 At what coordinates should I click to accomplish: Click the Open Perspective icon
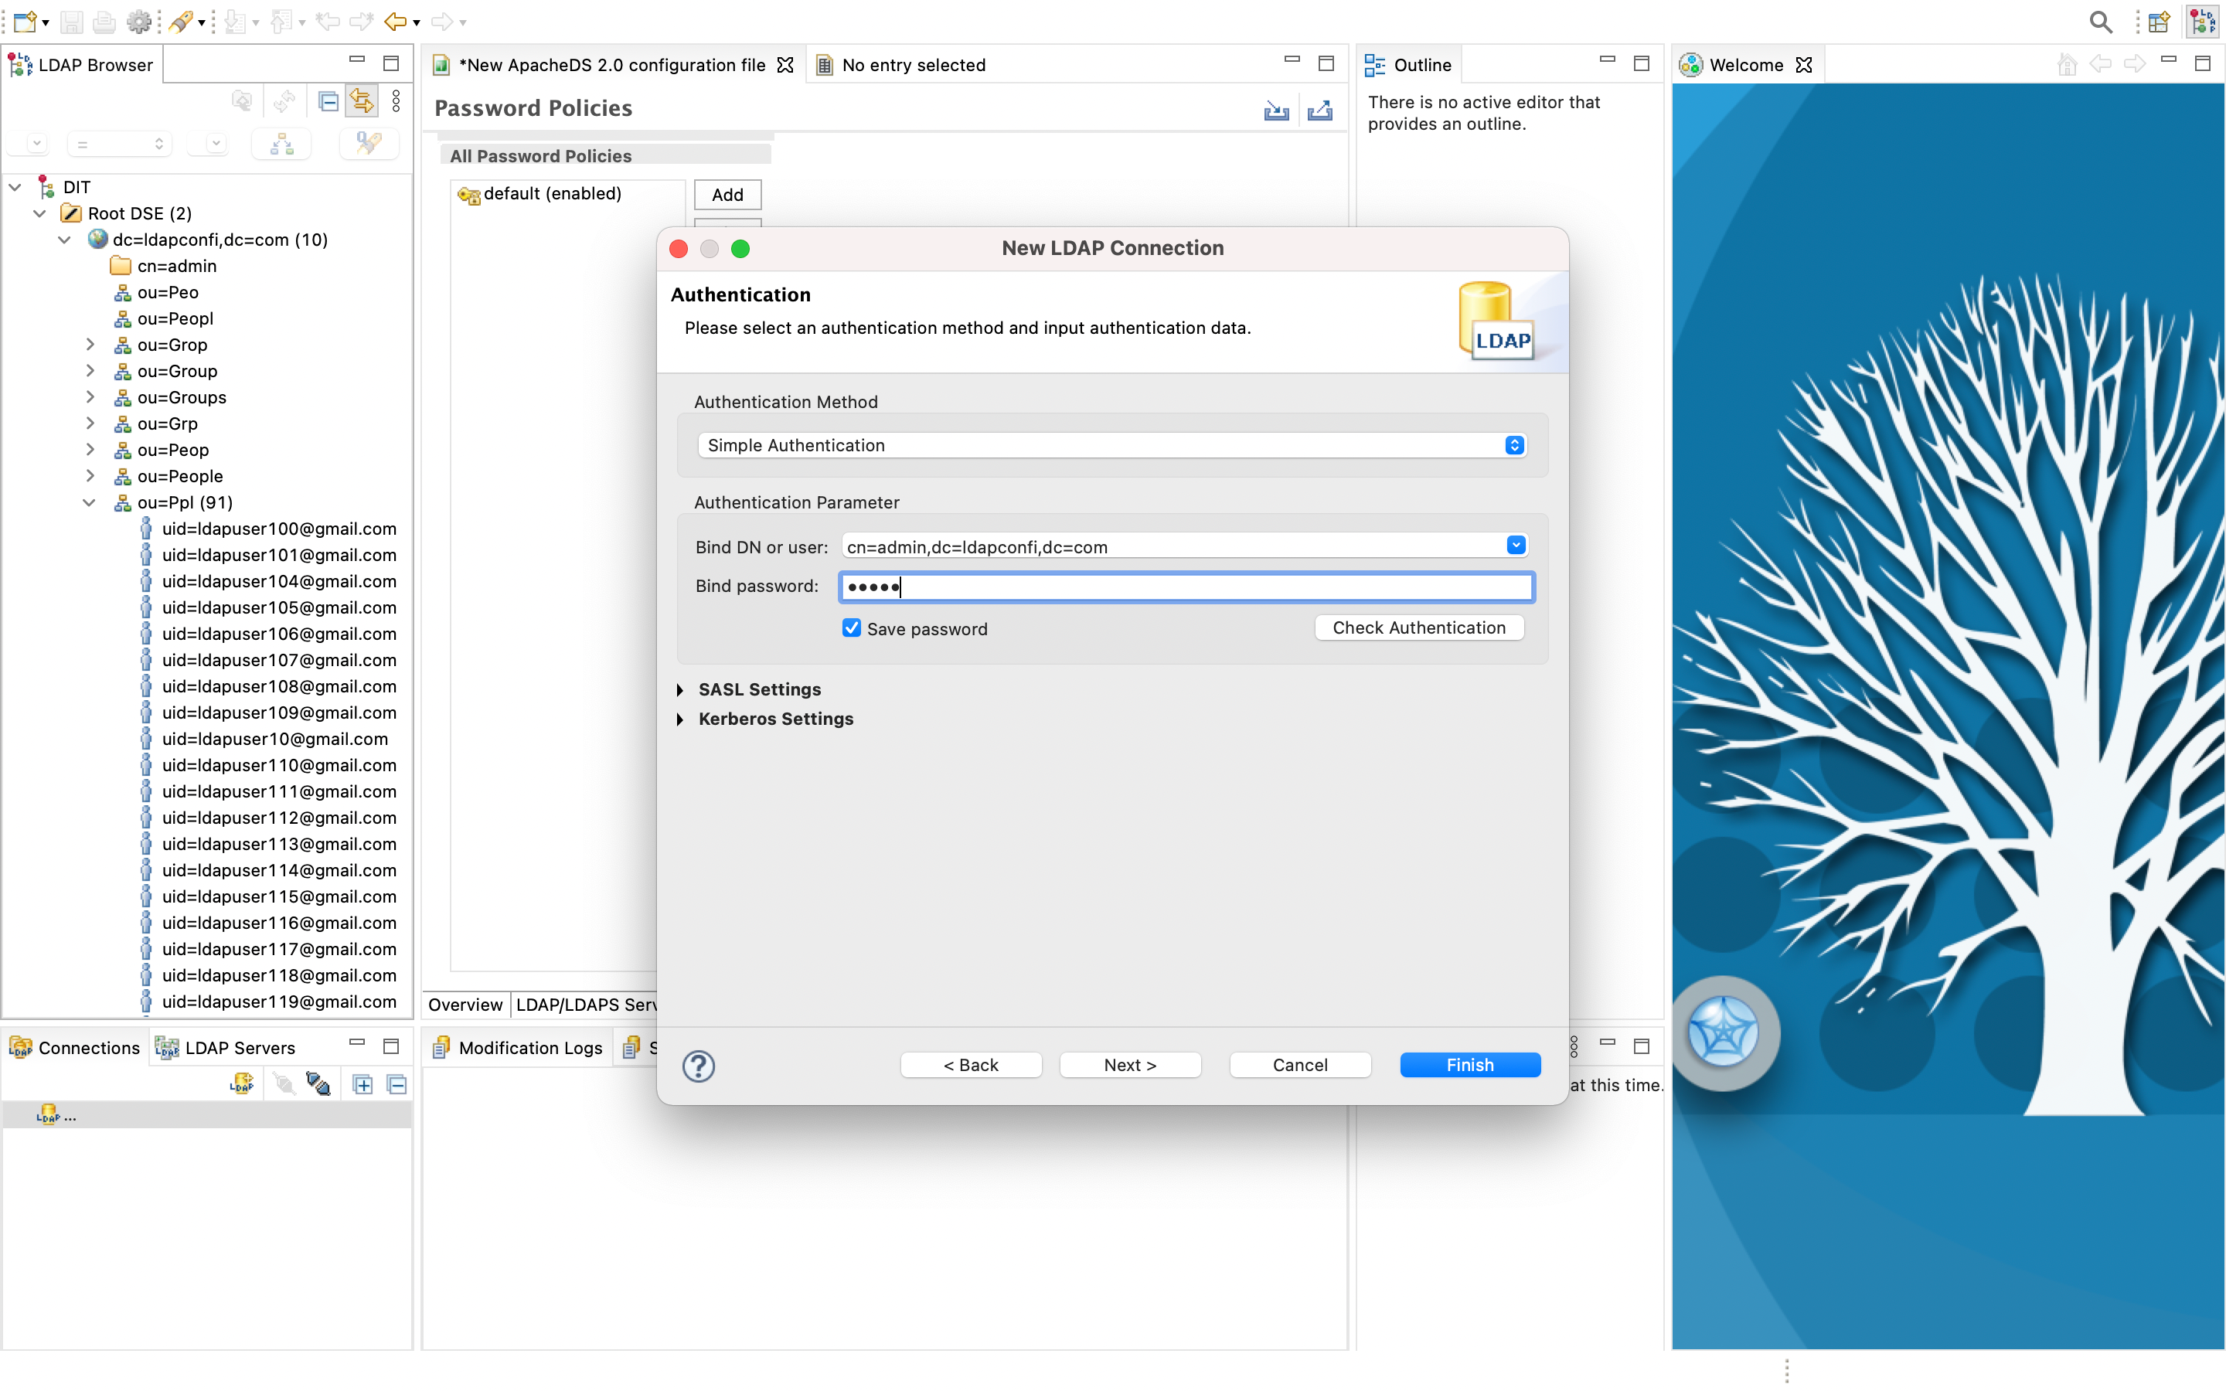pos(2159,21)
